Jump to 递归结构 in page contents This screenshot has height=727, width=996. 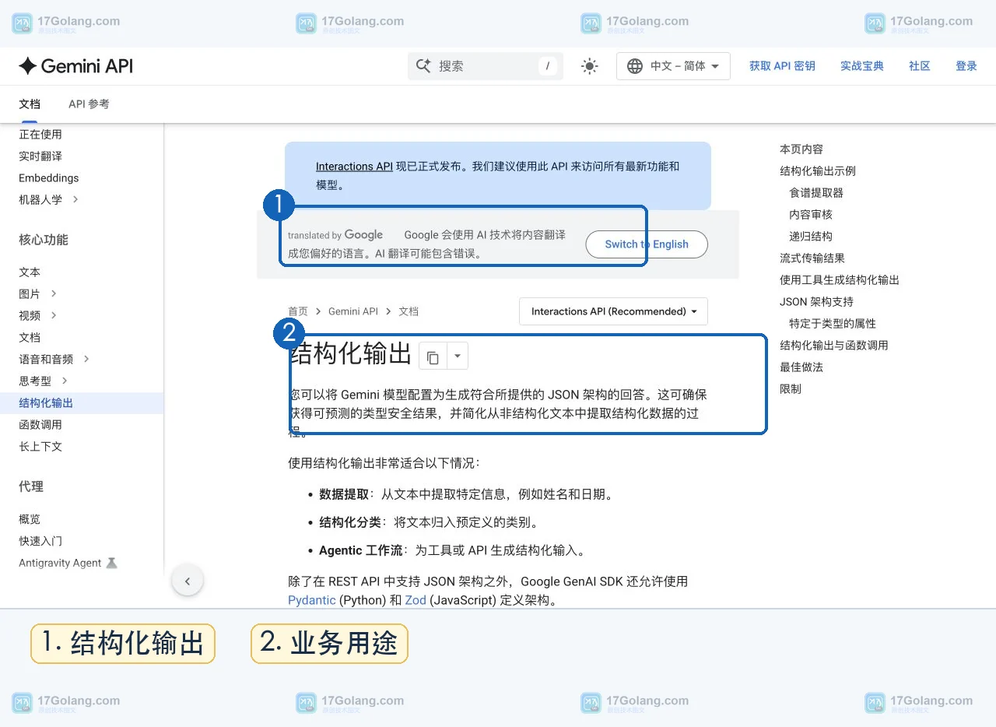point(811,237)
